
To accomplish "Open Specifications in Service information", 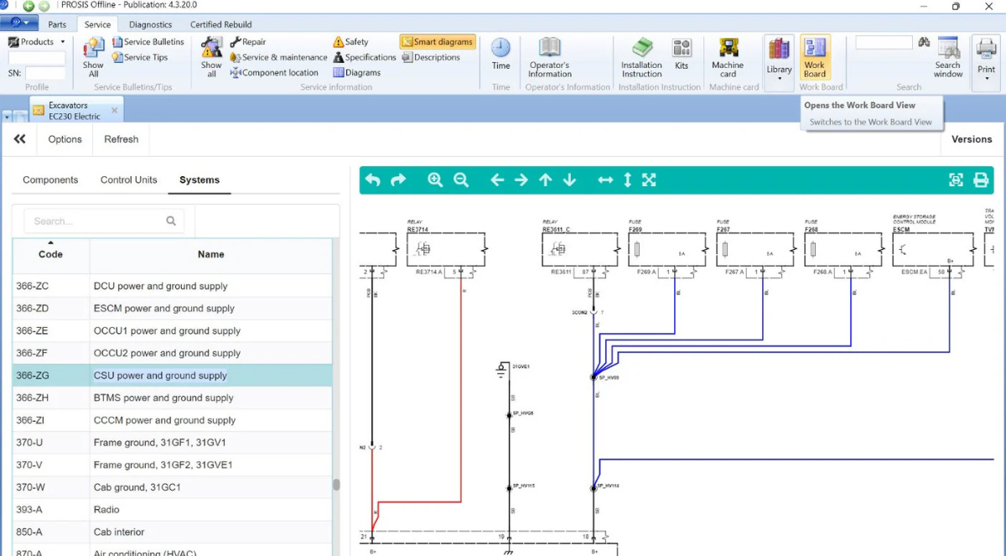I will coord(364,57).
